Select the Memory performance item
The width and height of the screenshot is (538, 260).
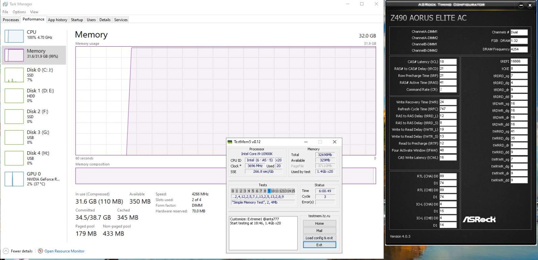[x=34, y=55]
